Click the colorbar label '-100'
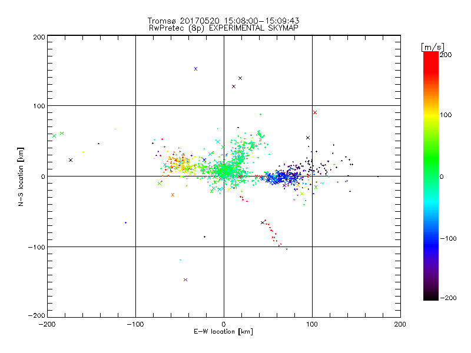 448,238
